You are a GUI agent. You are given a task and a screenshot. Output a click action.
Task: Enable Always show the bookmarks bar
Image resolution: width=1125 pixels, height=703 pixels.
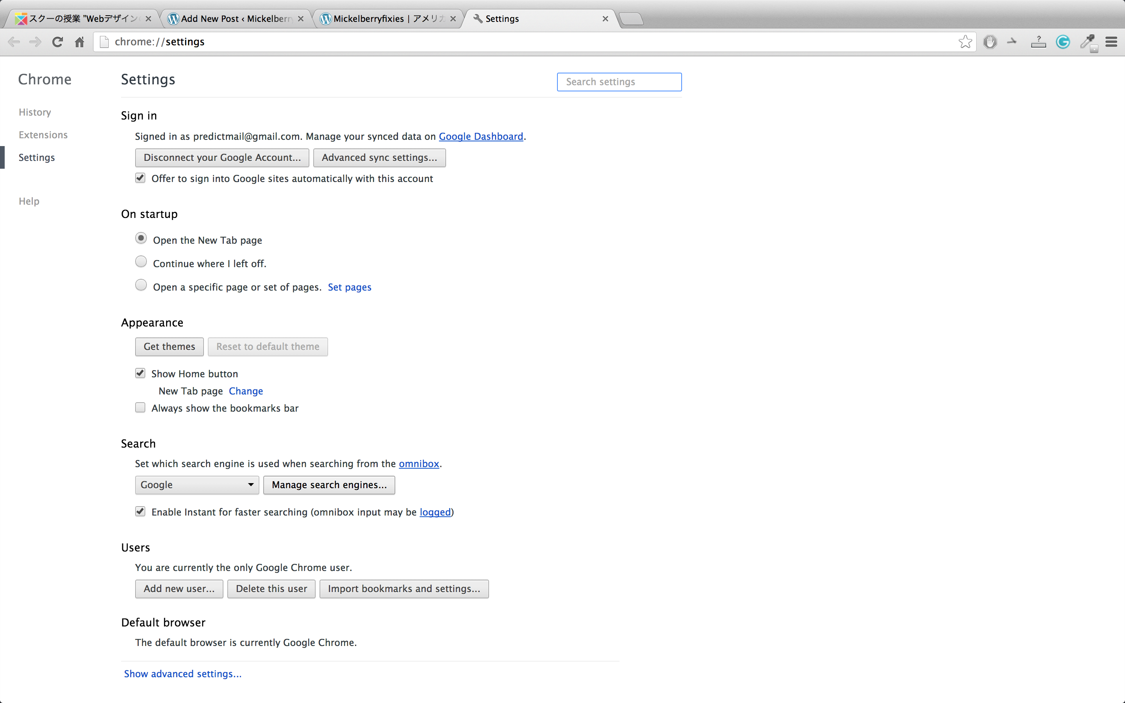140,408
